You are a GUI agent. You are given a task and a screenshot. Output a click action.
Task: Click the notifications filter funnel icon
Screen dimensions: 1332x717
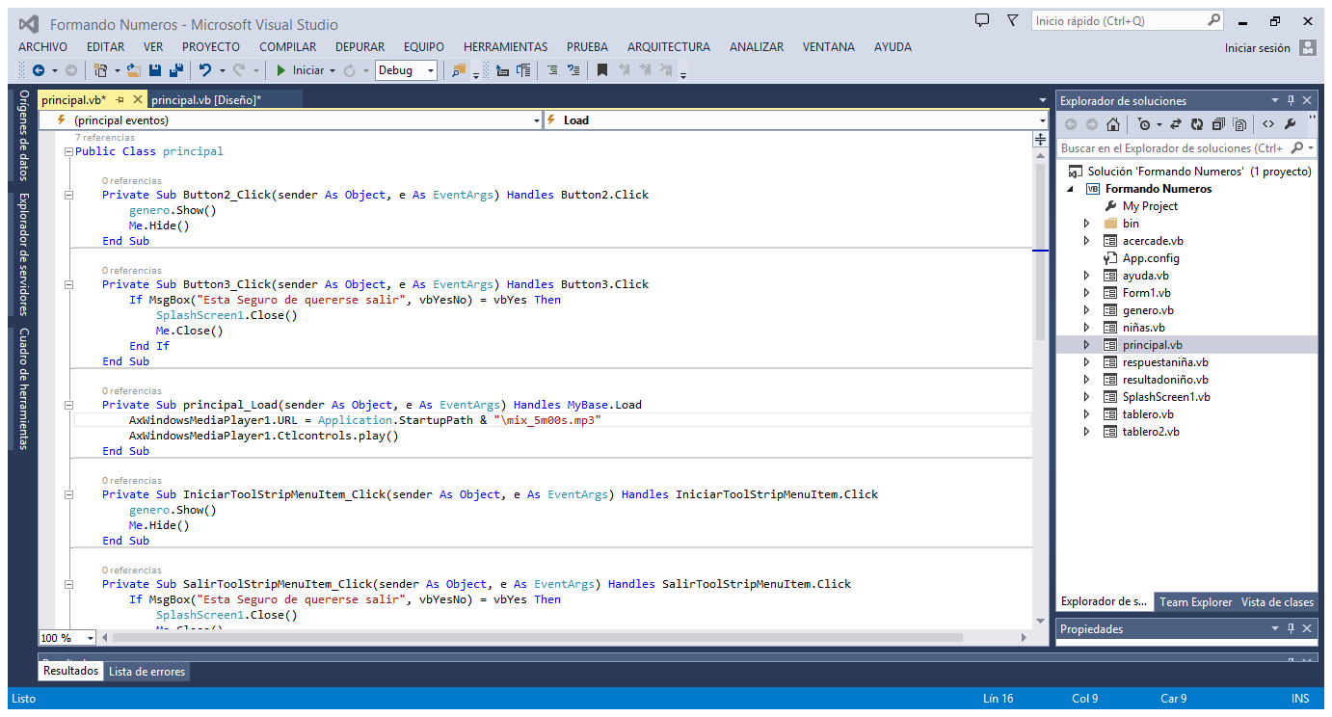pos(1012,20)
